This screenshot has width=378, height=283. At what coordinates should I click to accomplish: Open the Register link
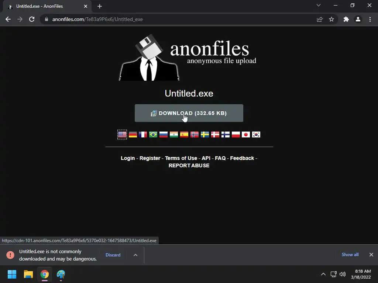[150, 158]
